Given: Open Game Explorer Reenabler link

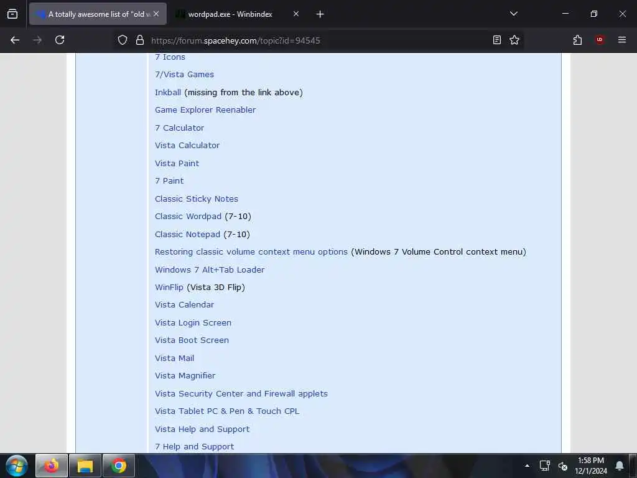Looking at the screenshot, I should coord(205,110).
